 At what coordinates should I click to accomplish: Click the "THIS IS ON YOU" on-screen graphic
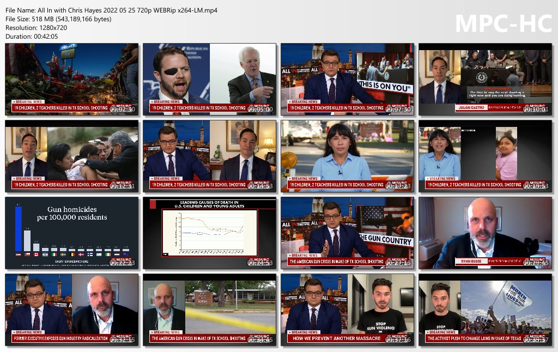point(386,86)
